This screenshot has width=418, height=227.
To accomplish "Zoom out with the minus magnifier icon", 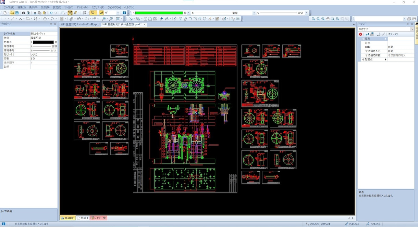I will (x=318, y=19).
